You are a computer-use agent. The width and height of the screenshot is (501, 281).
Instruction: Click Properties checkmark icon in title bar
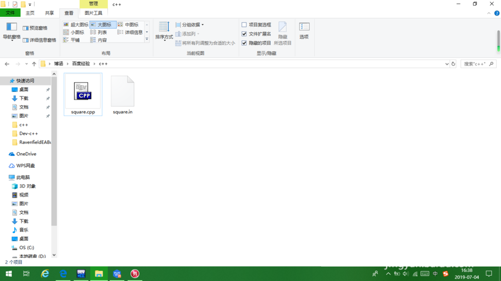tap(15, 4)
